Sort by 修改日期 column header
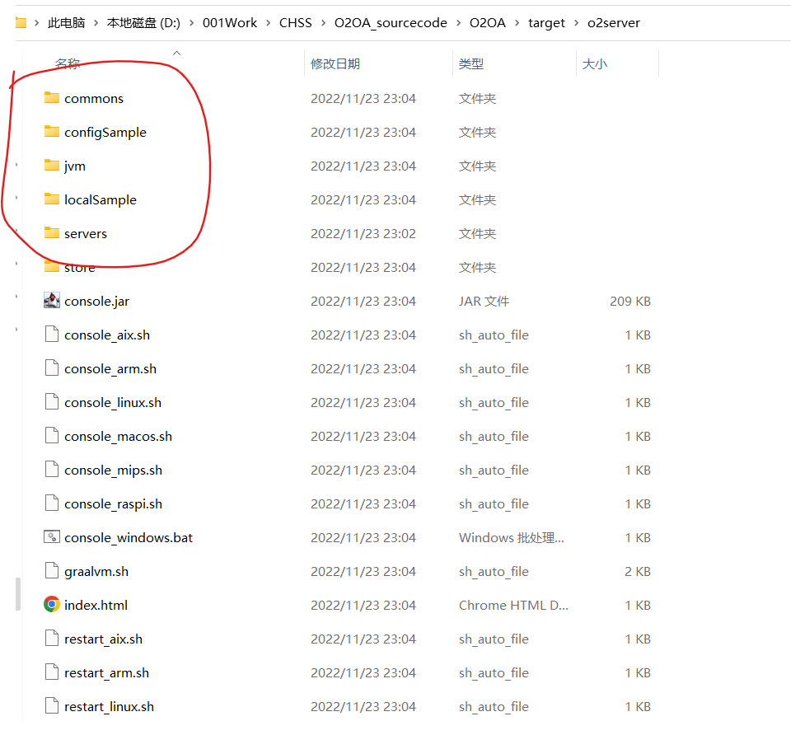 pos(335,64)
